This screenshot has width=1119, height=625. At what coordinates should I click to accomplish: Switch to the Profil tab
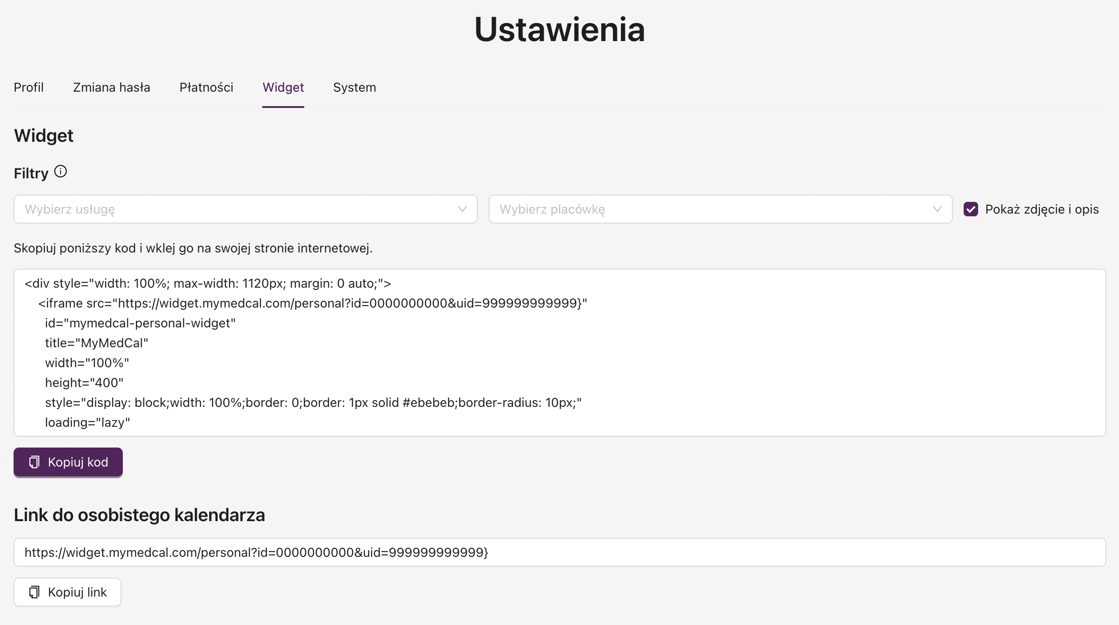pyautogui.click(x=28, y=87)
